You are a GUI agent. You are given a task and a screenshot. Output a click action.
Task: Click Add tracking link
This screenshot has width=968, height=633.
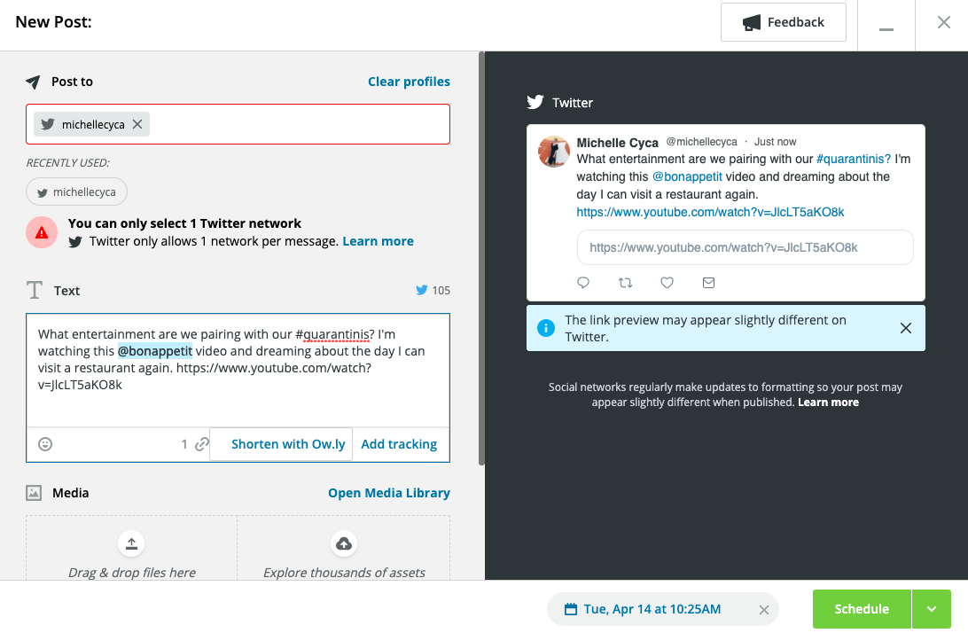tap(399, 444)
